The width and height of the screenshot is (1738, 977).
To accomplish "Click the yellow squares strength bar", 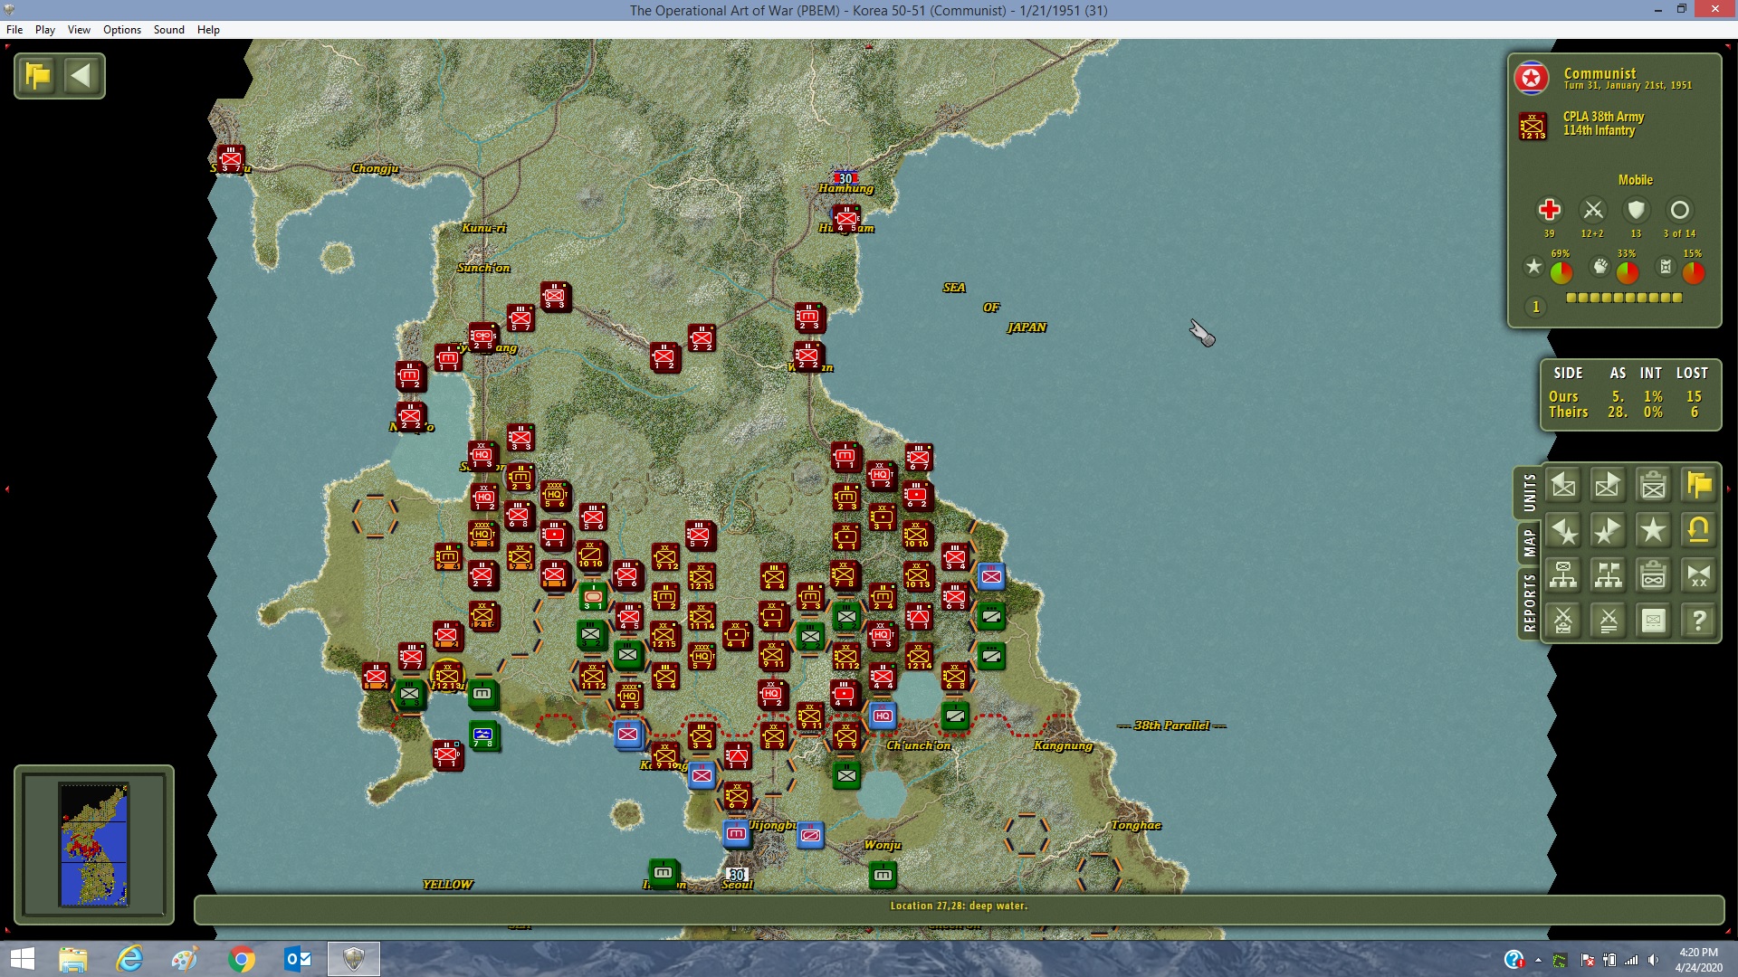I will [1624, 298].
